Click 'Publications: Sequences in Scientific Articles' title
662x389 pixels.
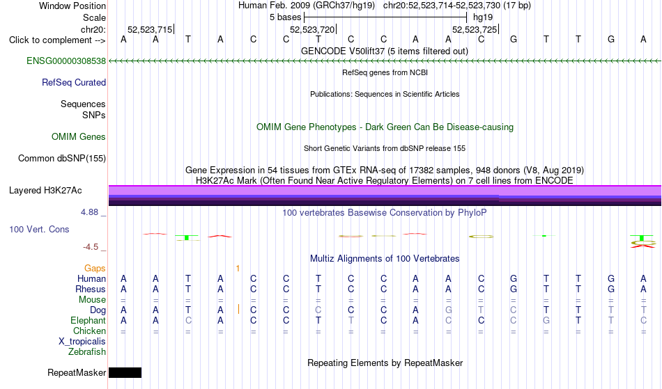click(385, 94)
